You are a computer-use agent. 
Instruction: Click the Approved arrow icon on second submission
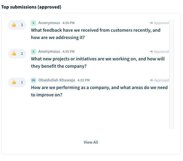coord(151,52)
